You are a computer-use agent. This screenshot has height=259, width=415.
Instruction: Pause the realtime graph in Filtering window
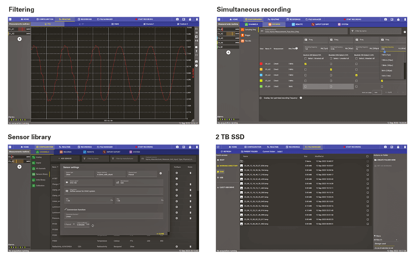196,33
